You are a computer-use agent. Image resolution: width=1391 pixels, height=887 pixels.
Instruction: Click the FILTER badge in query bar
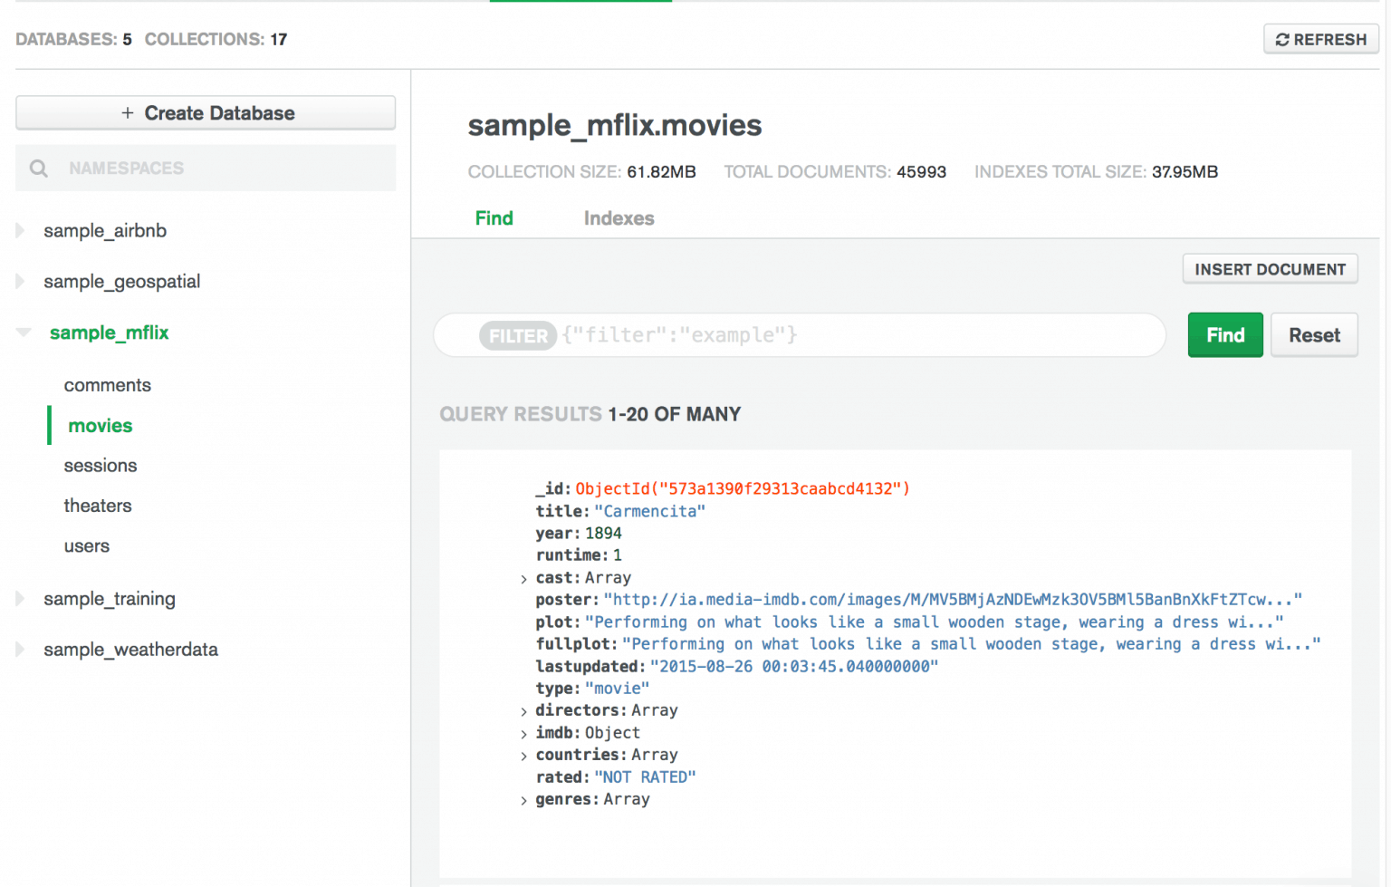coord(517,336)
